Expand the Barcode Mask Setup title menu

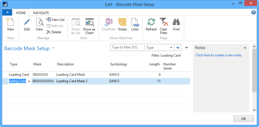pyautogui.click(x=53, y=48)
